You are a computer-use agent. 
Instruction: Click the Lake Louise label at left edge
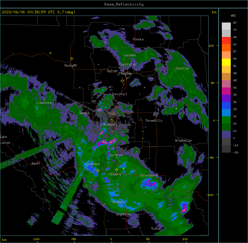click(5, 140)
